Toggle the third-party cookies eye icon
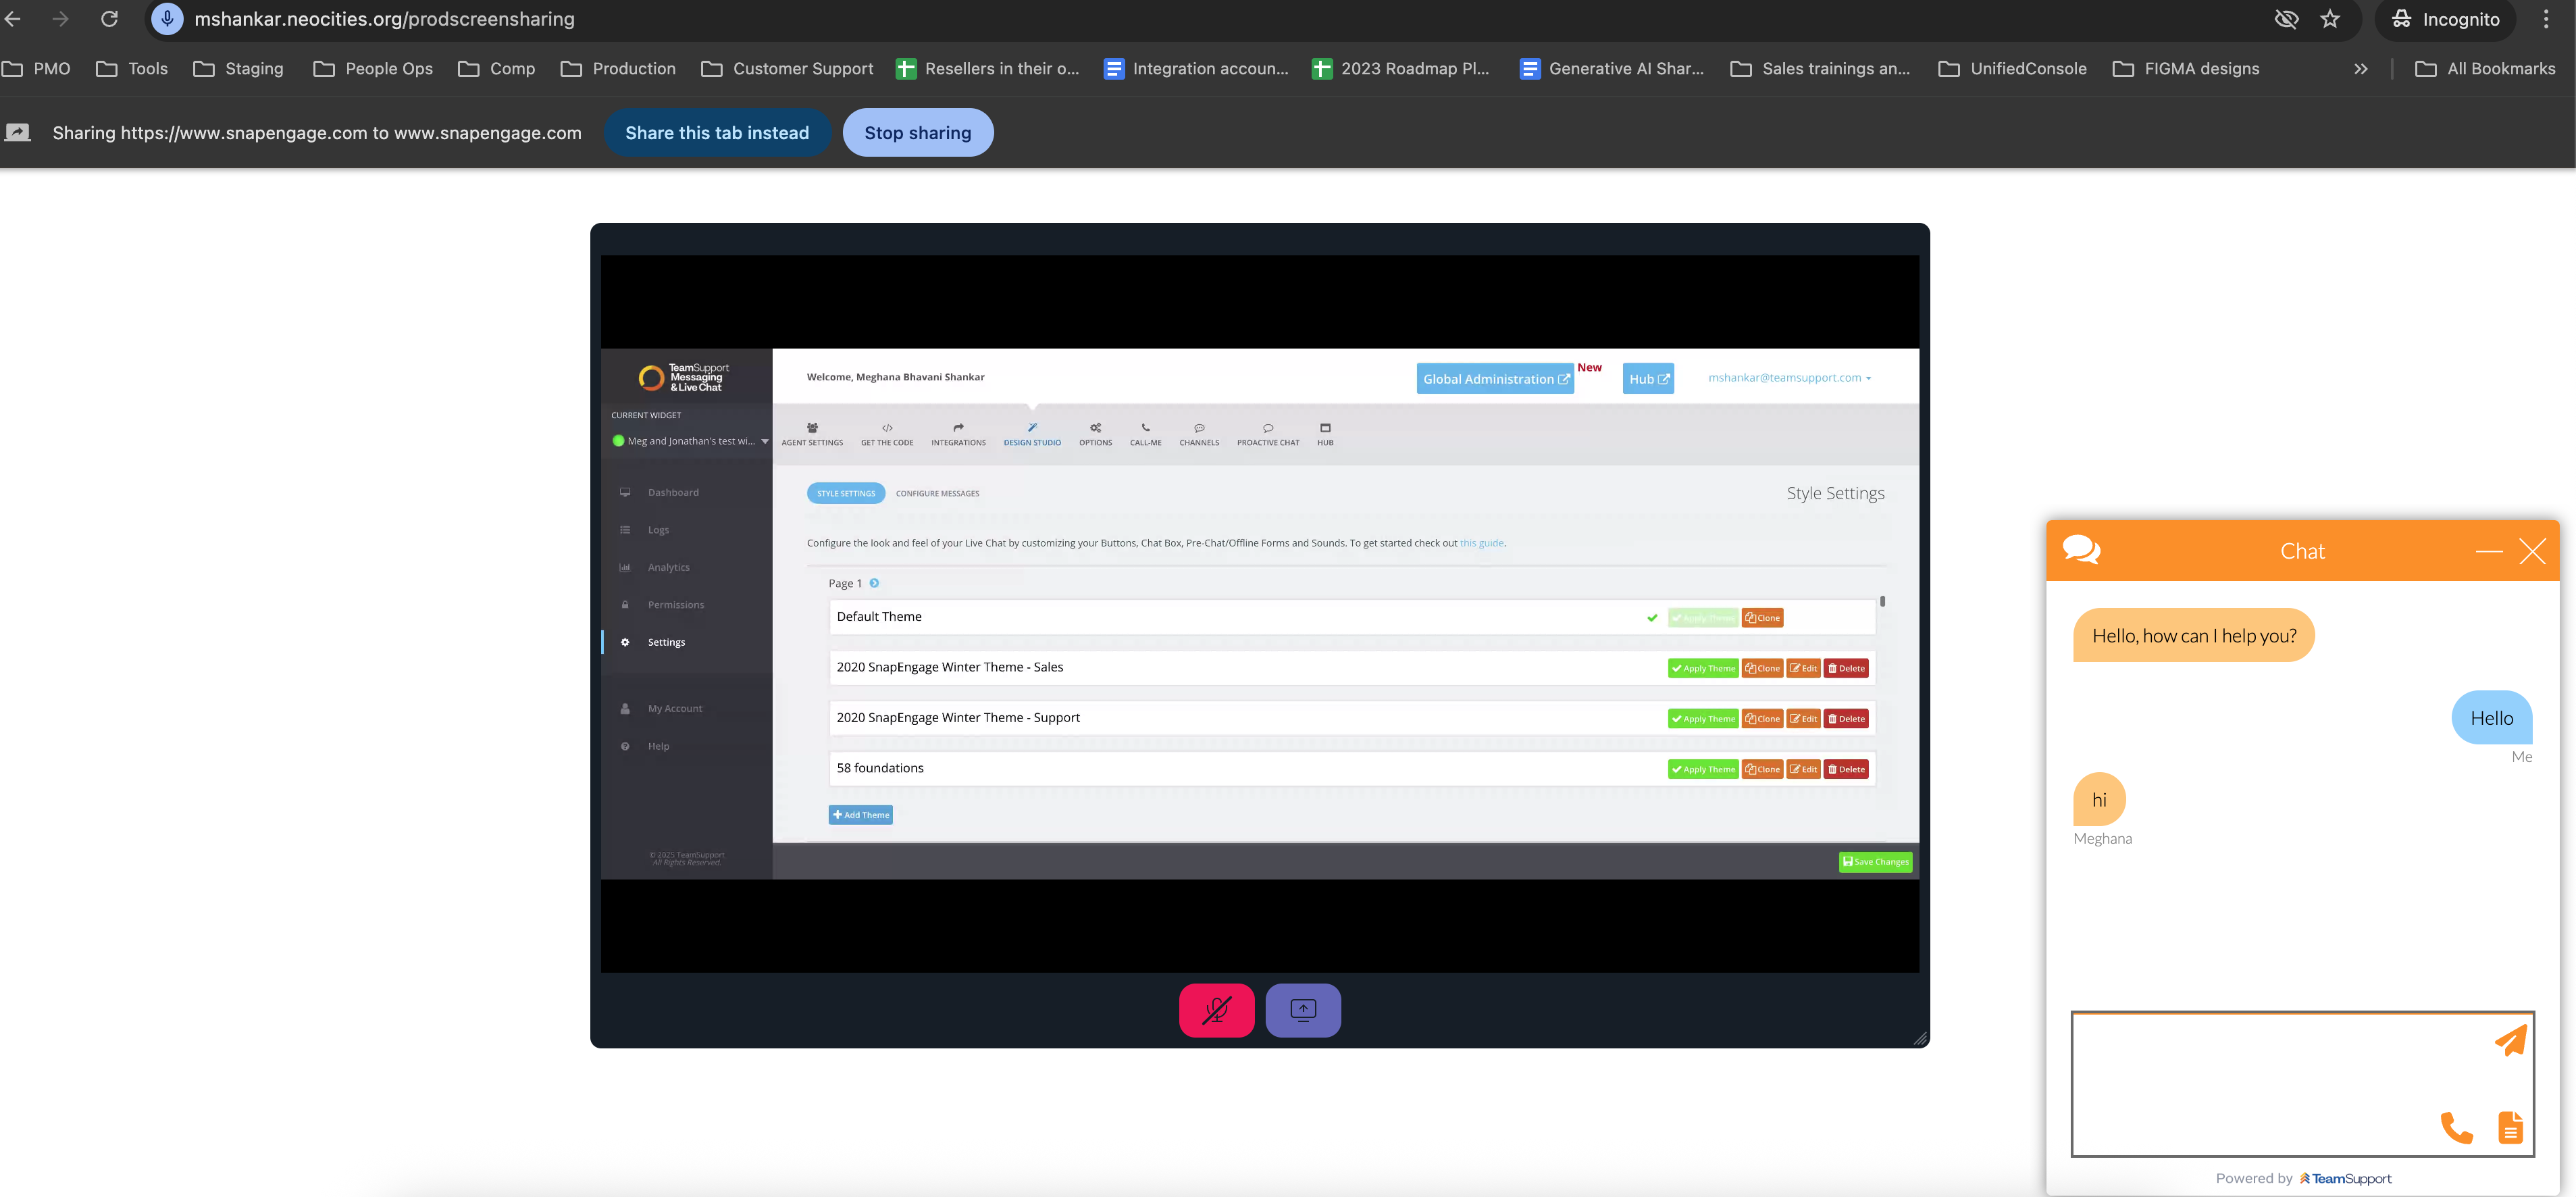This screenshot has height=1197, width=2576. 2286,19
